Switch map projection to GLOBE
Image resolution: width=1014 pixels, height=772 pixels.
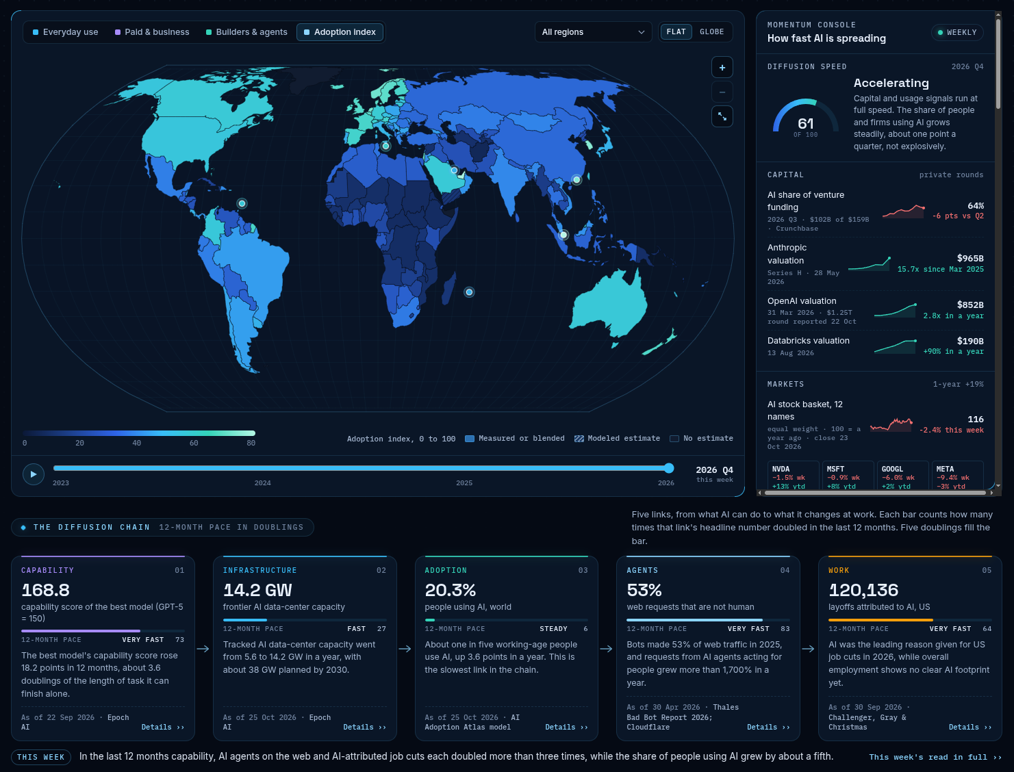coord(712,32)
